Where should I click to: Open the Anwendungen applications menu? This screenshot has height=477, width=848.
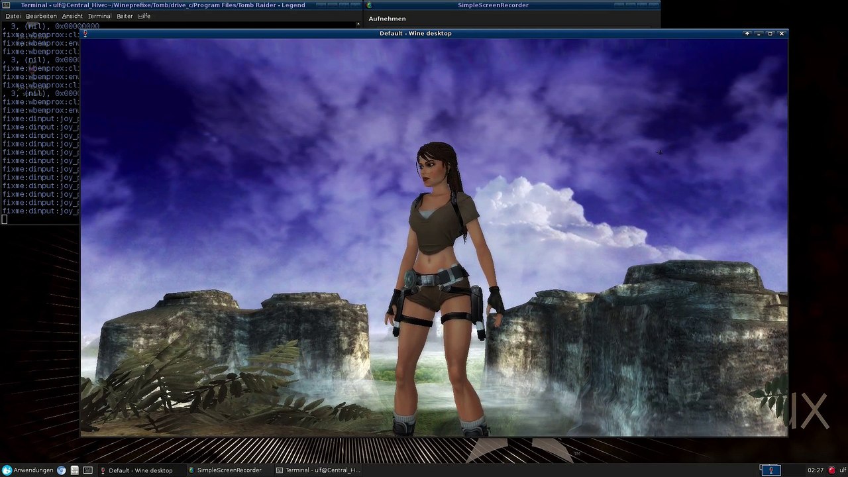pyautogui.click(x=27, y=470)
